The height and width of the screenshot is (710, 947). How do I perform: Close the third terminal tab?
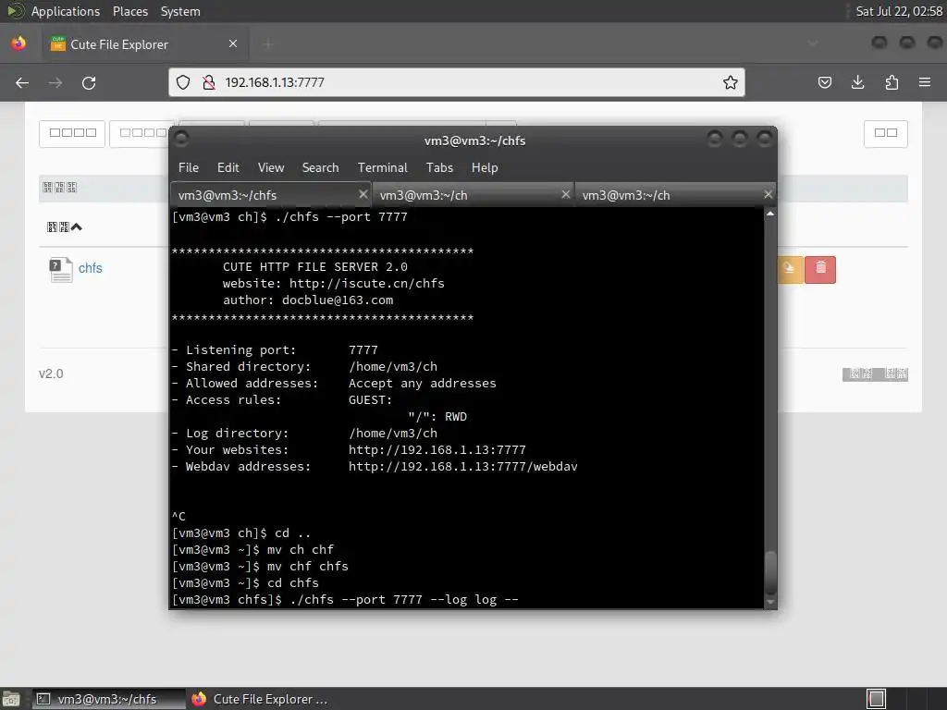(769, 194)
